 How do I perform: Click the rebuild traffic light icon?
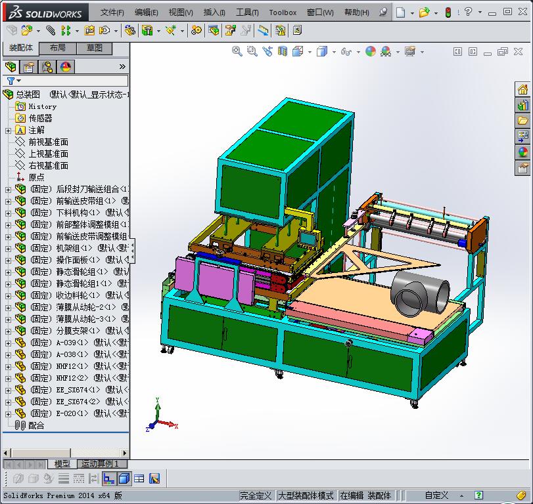(x=448, y=12)
